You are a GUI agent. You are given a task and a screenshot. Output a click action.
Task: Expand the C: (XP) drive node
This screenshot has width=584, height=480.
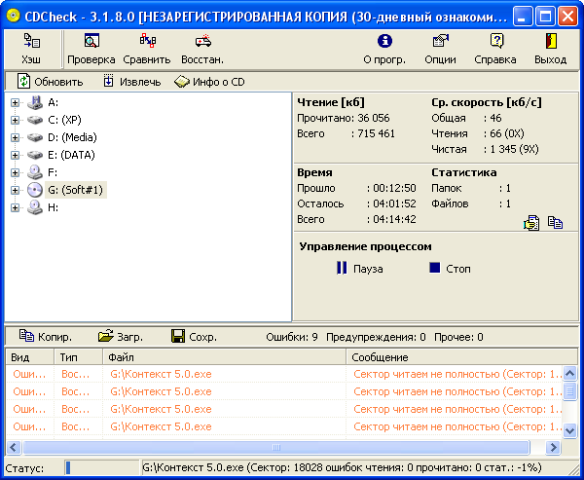(15, 120)
